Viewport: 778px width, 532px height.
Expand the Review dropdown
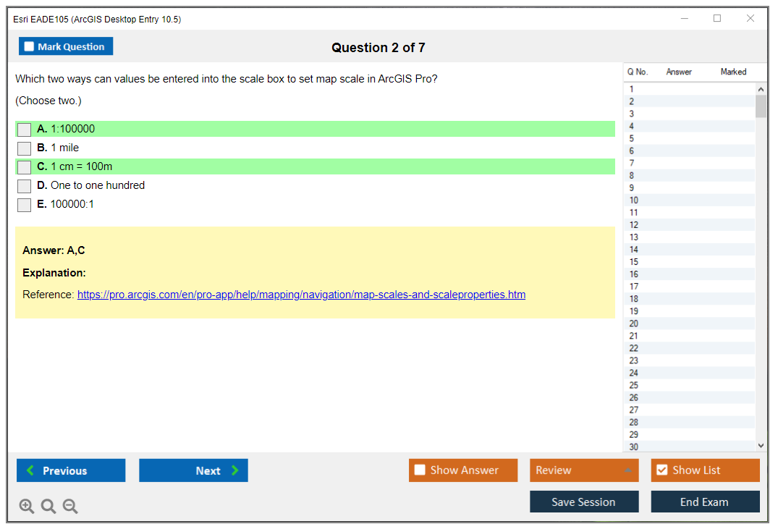click(x=584, y=470)
